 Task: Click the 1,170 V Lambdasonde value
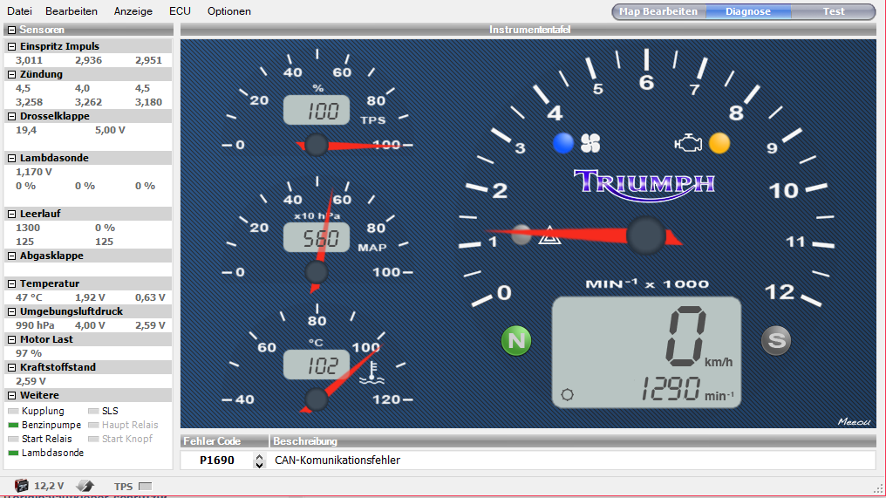click(34, 172)
